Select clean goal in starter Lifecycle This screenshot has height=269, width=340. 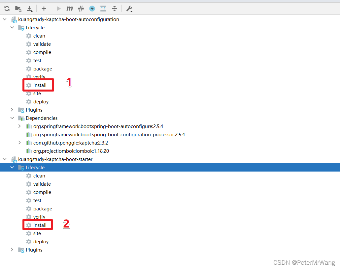[39, 176]
